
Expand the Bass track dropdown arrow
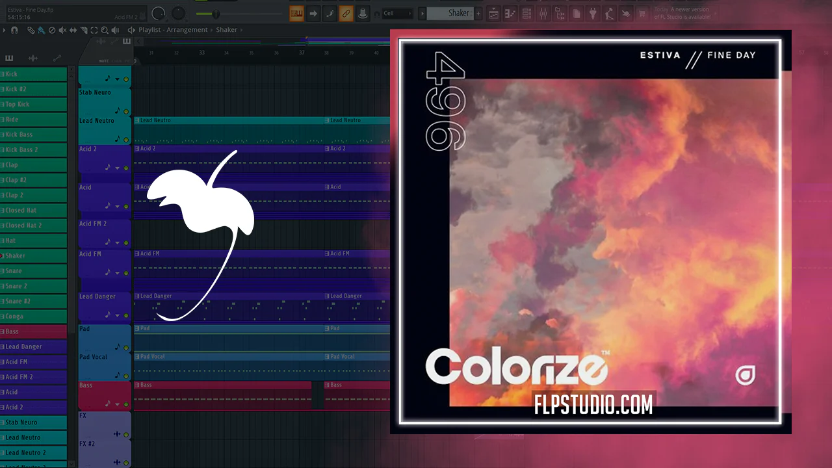118,404
